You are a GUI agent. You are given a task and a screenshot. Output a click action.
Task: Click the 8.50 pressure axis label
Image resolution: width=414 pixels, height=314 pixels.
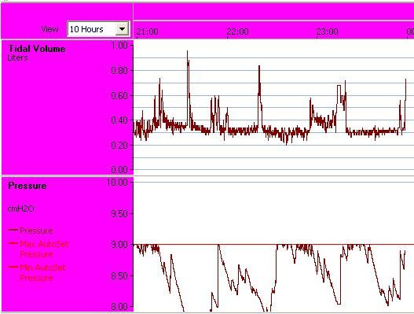tap(119, 276)
